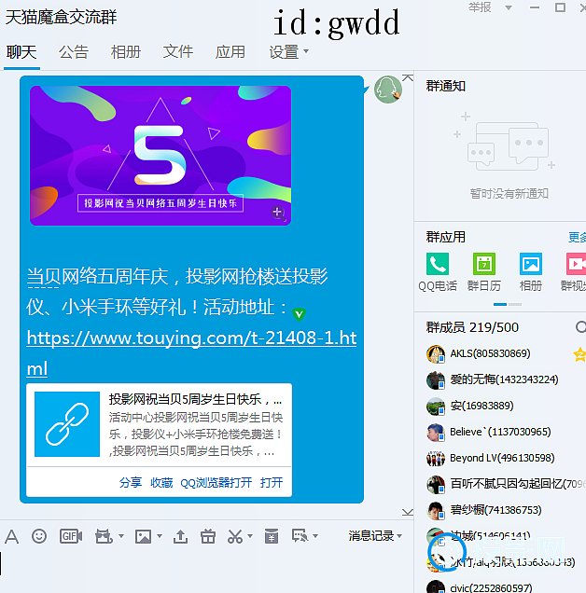Image resolution: width=586 pixels, height=593 pixels.
Task: Expand the 设置 dropdown menu
Action: (x=306, y=51)
